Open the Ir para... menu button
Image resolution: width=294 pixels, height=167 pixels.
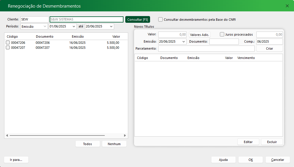point(16,160)
